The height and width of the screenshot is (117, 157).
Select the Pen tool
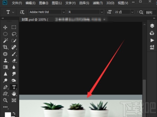(x=5, y=87)
